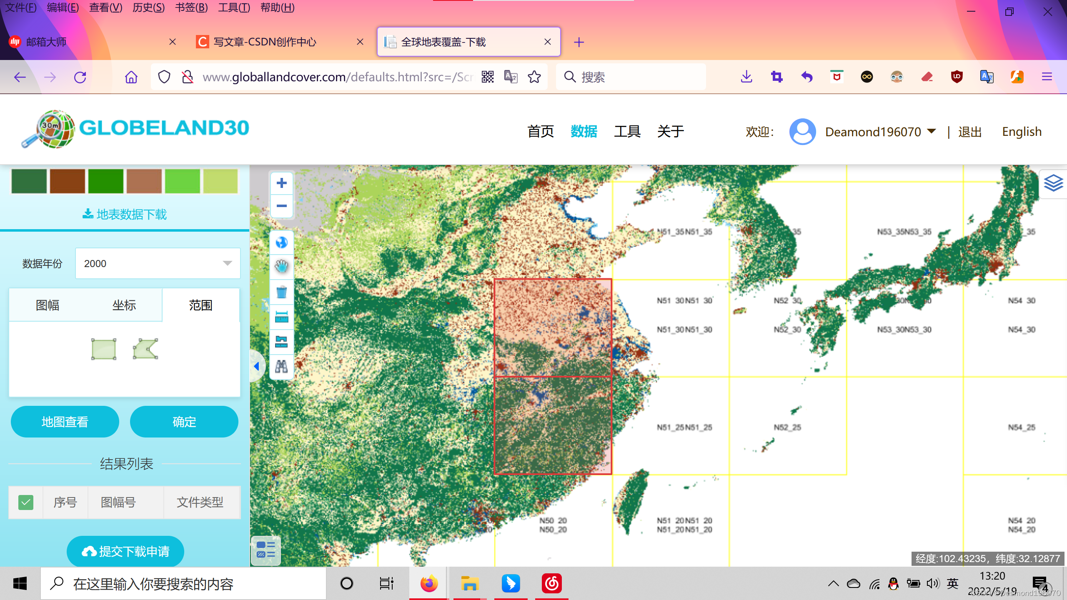Click the 提交下载申请 button
Screen dimensions: 1067x600
pyautogui.click(x=125, y=551)
